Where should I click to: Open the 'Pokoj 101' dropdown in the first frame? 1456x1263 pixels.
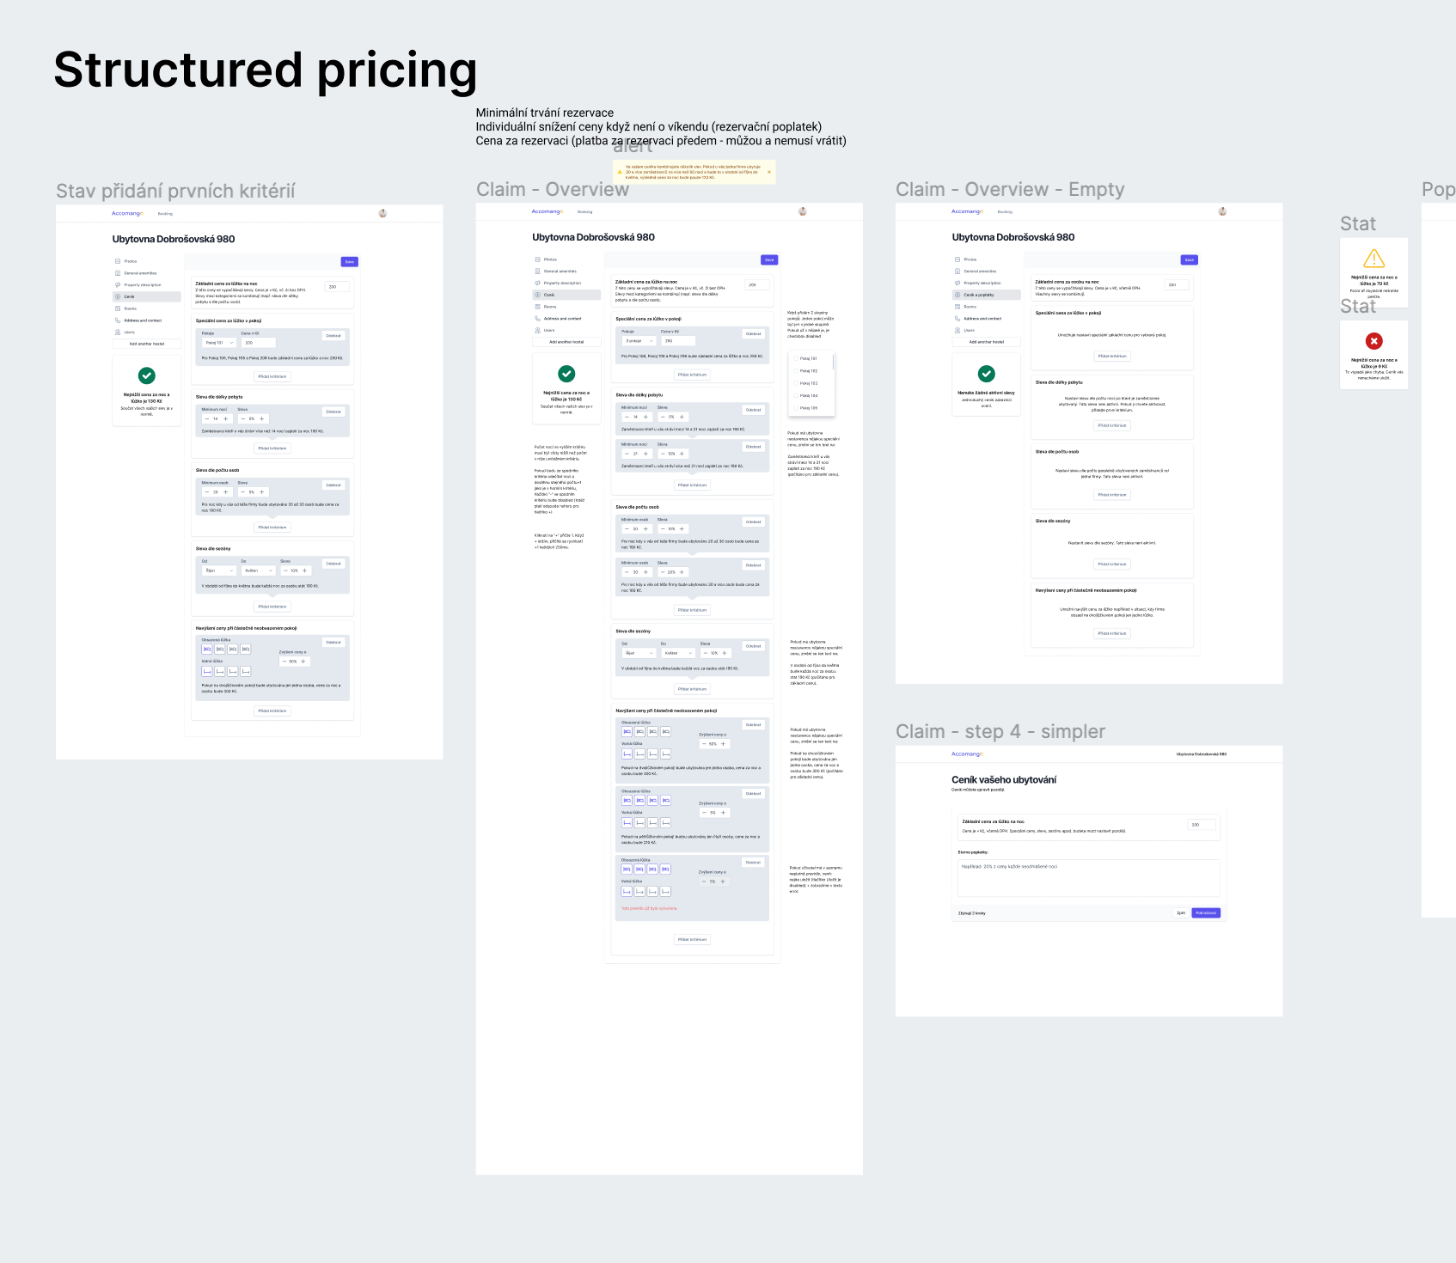[x=219, y=343]
